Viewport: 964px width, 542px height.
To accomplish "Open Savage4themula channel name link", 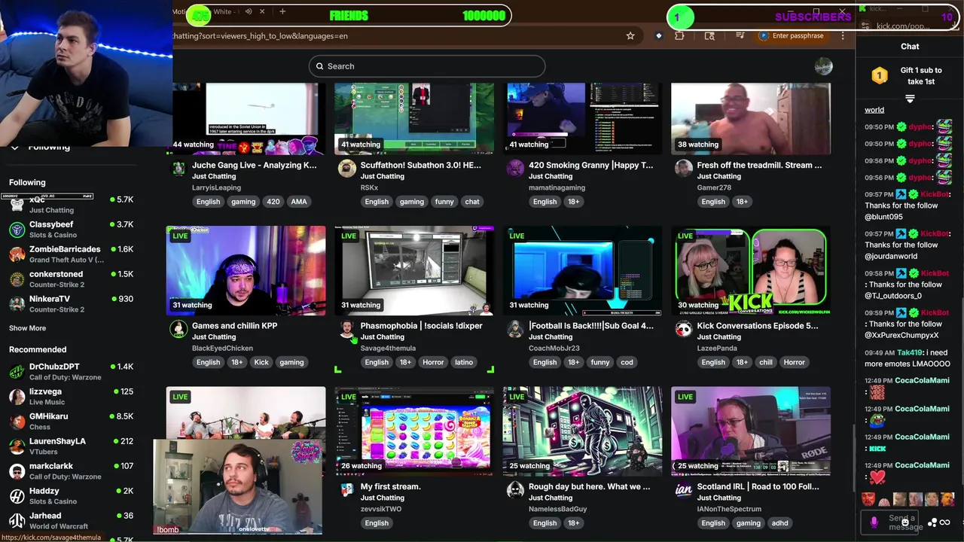I will coord(388,349).
